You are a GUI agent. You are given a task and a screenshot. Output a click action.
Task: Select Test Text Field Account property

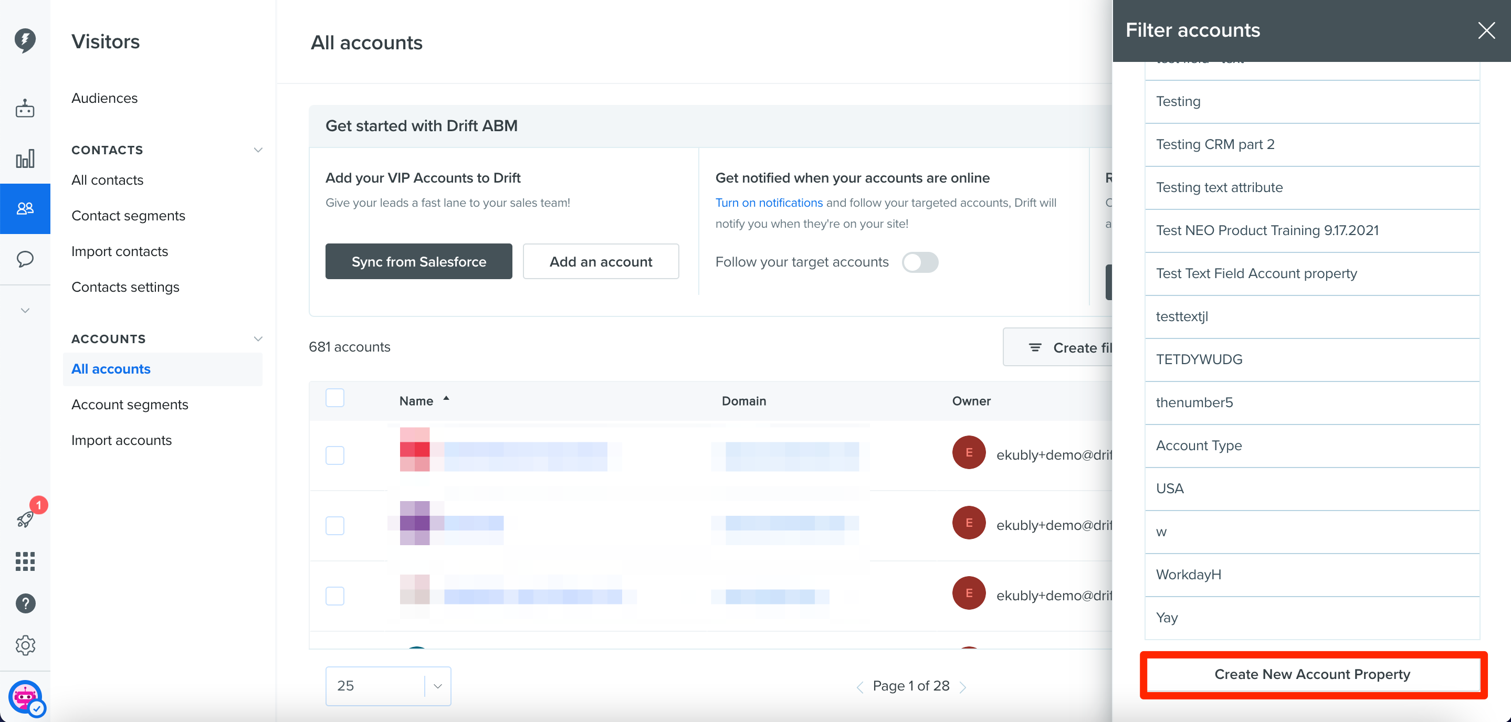pyautogui.click(x=1312, y=274)
